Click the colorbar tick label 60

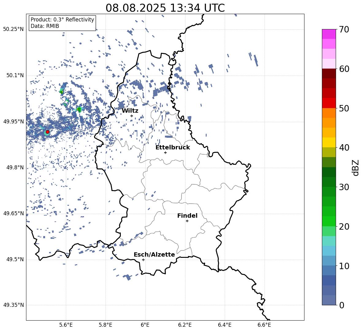pyautogui.click(x=344, y=69)
